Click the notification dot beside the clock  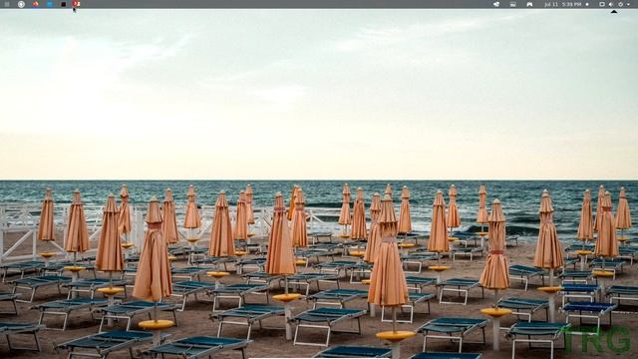click(x=587, y=4)
